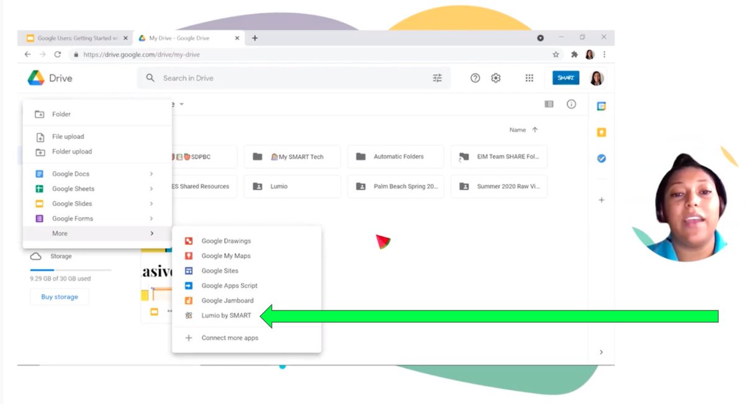
Task: Expand the More submenu arrow
Action: pos(151,233)
